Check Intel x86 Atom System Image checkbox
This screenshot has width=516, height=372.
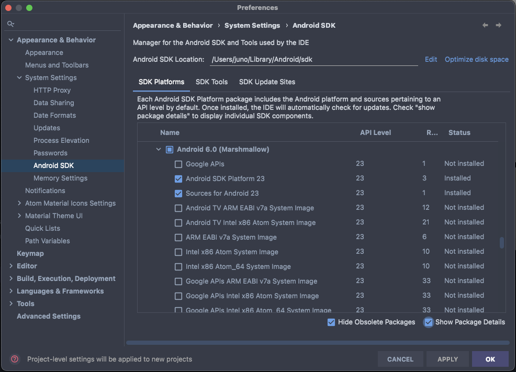178,252
